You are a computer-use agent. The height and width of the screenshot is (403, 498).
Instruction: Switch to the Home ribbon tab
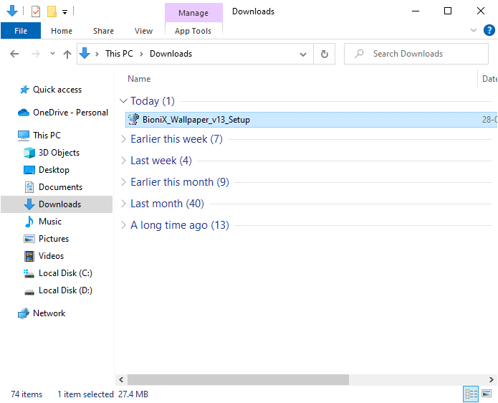pyautogui.click(x=62, y=31)
